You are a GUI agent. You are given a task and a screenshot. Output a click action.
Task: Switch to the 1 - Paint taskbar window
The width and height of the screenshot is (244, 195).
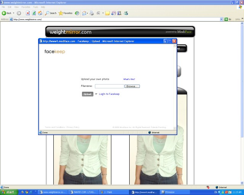[114, 192]
